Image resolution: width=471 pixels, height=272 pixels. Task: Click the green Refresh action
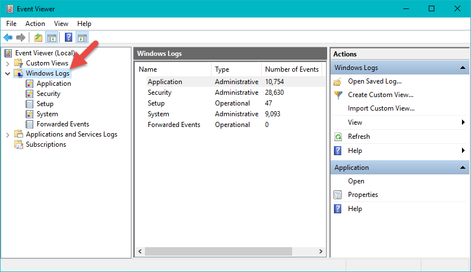pyautogui.click(x=359, y=137)
